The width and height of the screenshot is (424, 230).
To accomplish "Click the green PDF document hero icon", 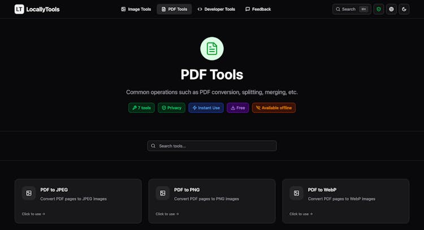I will (x=212, y=49).
